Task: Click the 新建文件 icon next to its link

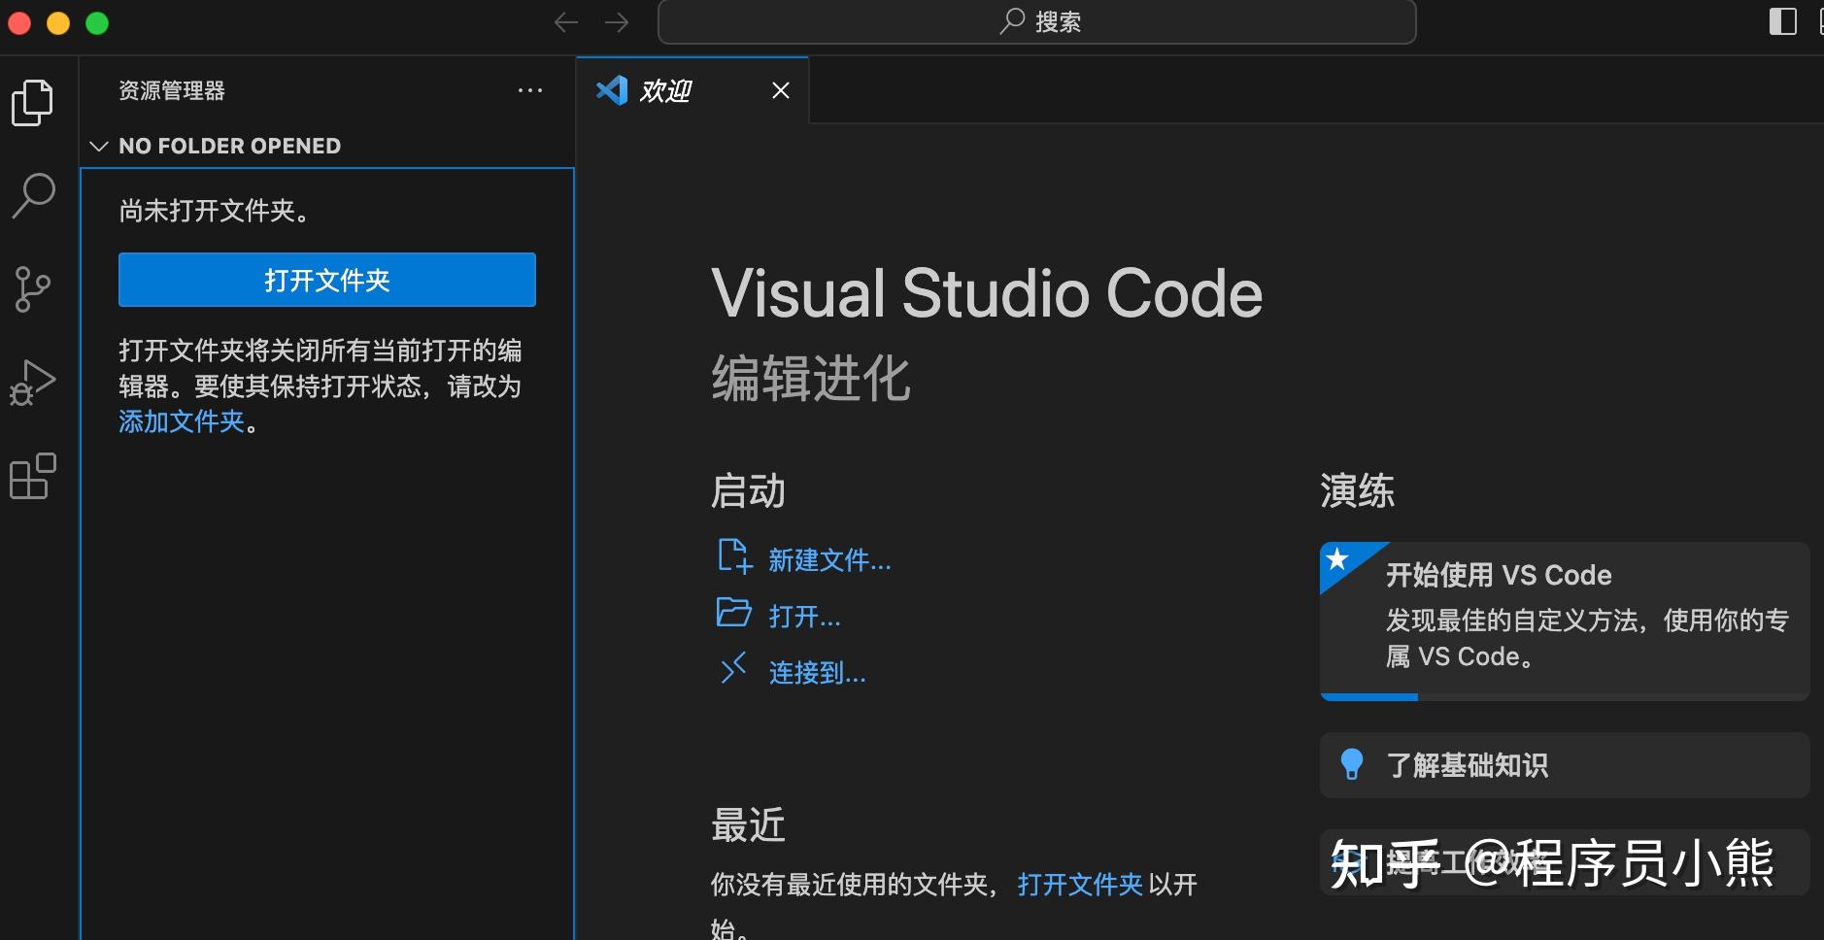Action: click(x=734, y=556)
